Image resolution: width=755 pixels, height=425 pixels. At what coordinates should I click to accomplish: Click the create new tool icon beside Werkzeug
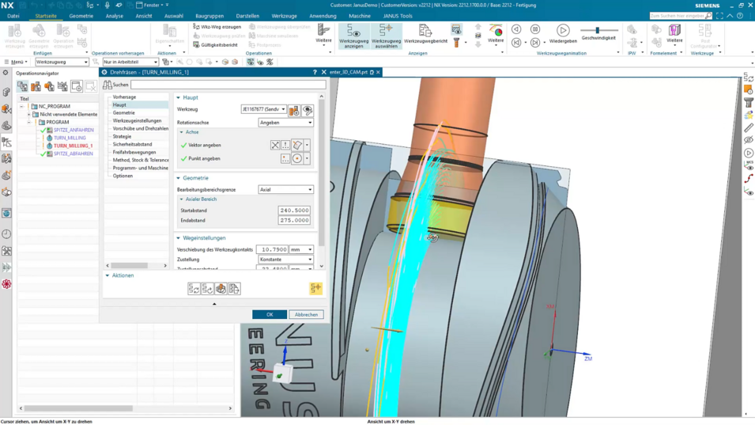[x=294, y=110]
